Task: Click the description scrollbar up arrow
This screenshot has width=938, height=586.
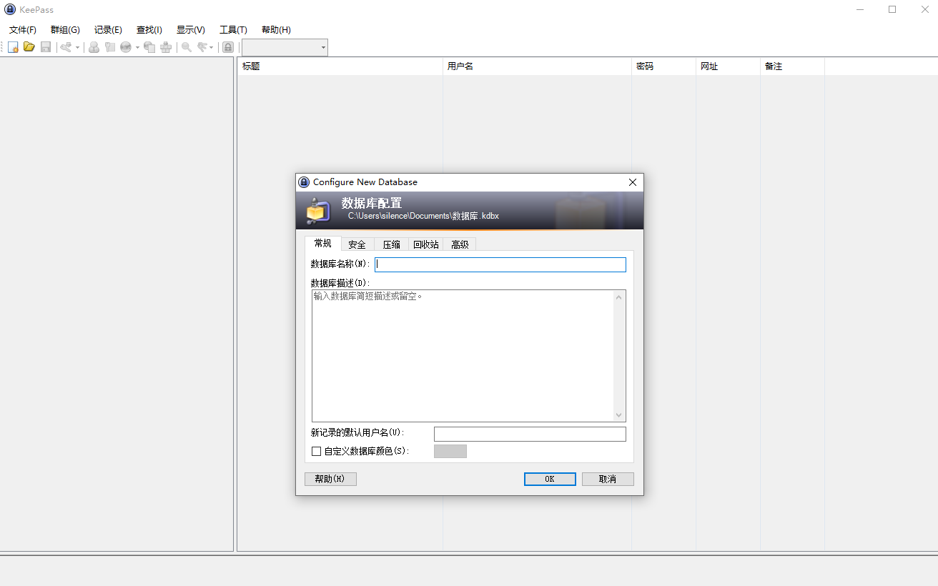Action: point(619,297)
